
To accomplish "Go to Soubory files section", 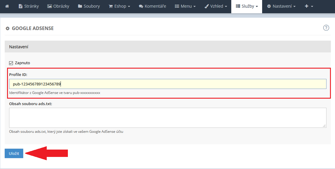I will 89,6.
